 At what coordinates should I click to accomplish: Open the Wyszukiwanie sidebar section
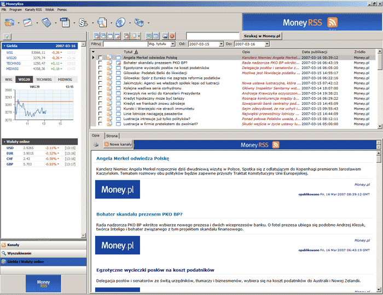[x=43, y=253]
